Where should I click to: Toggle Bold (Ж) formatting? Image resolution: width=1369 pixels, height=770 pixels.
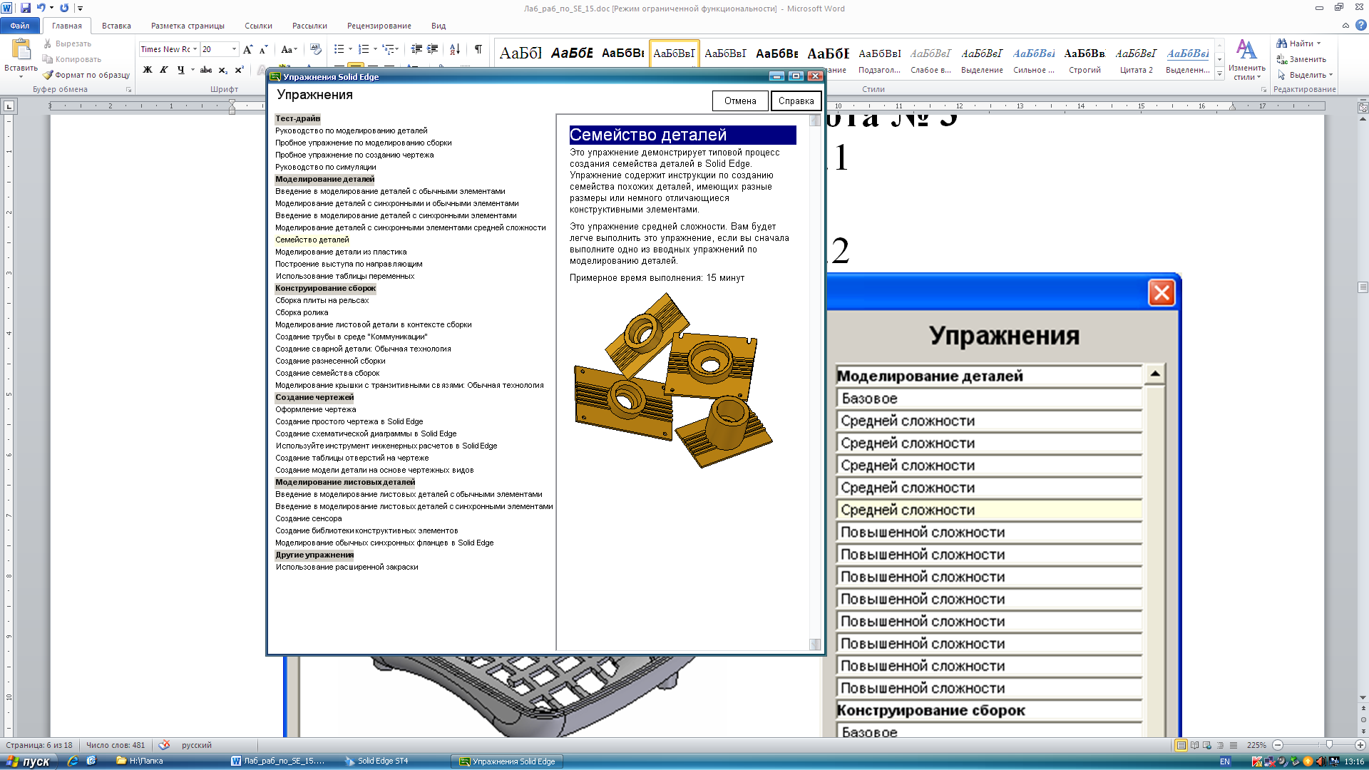point(148,70)
